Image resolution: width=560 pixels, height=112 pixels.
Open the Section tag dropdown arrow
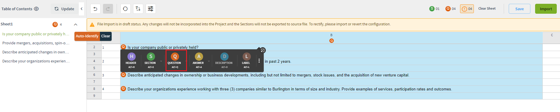(161, 61)
